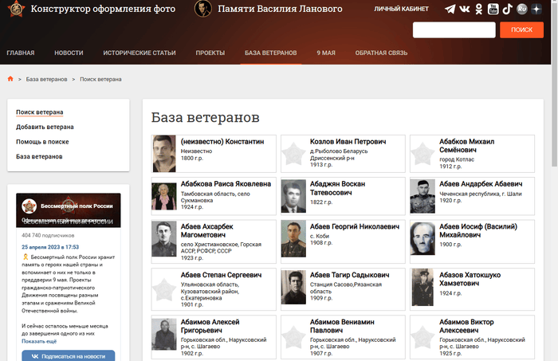Expand the post with Показать ещё
Viewport: 558px width, 361px height.
click(x=39, y=340)
